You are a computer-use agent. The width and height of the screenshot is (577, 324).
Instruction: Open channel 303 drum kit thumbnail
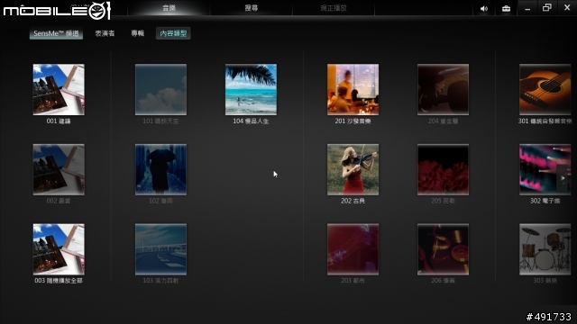(545, 249)
